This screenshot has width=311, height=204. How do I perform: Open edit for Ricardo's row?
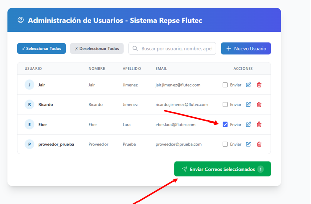(x=248, y=104)
